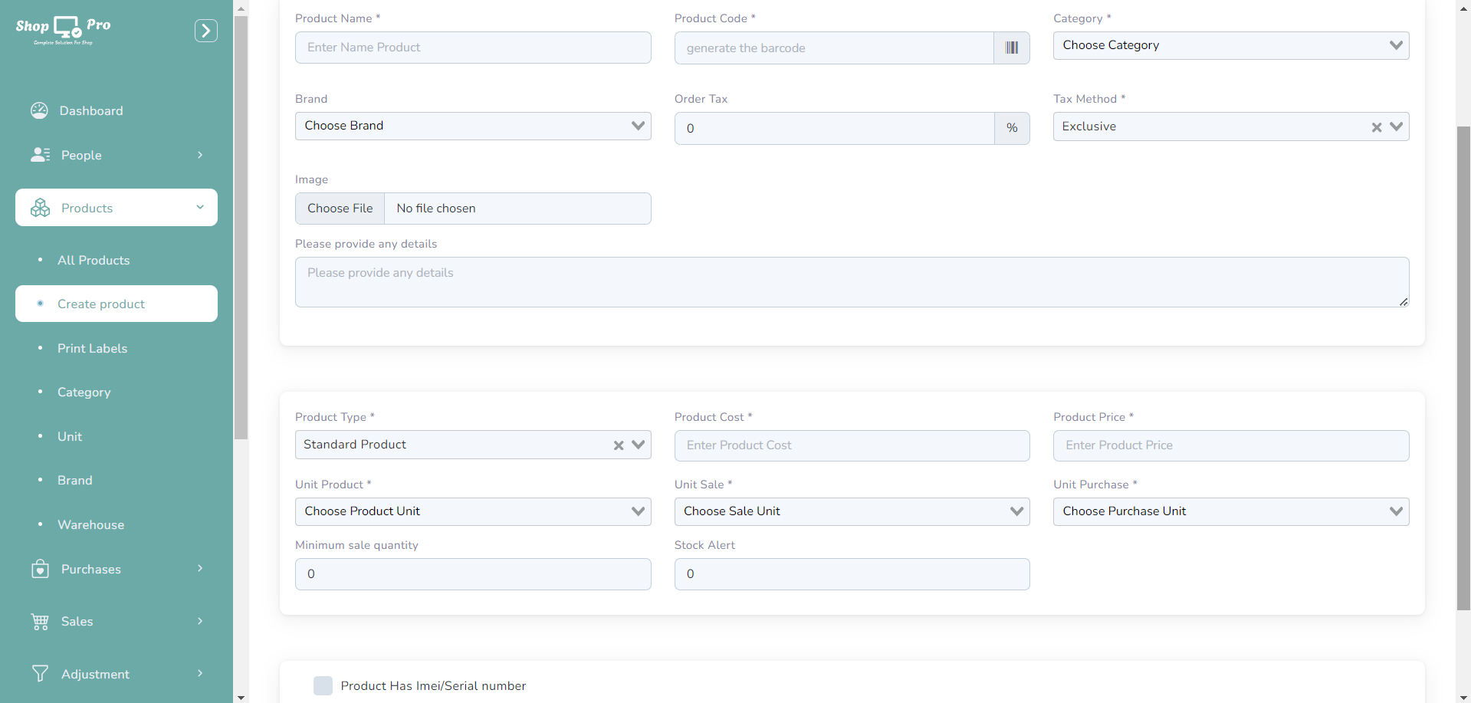
Task: Click the Dashboard gauge icon
Action: pyautogui.click(x=39, y=110)
